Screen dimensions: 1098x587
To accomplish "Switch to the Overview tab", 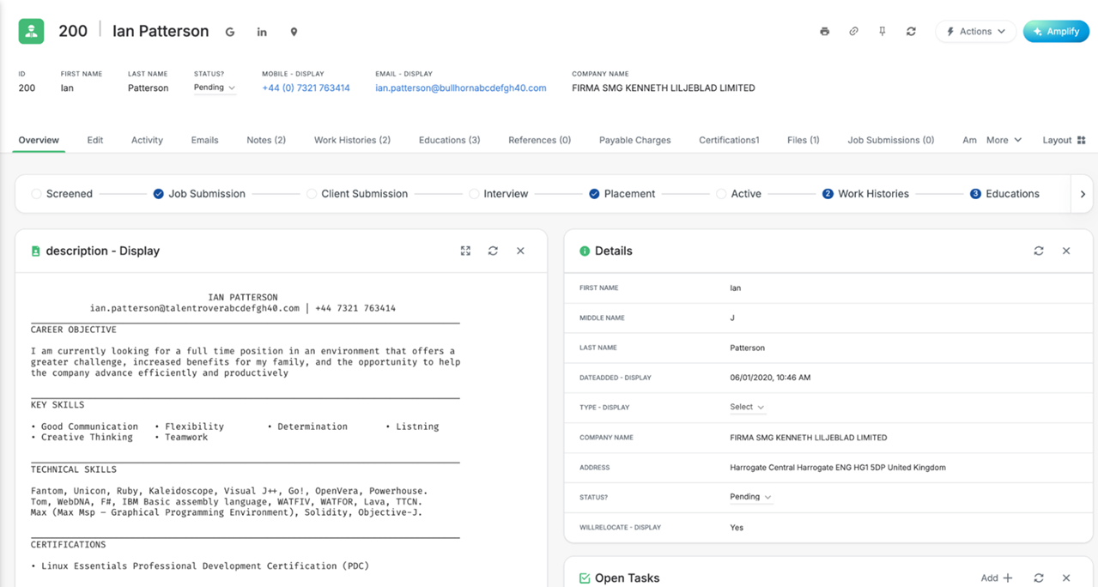I will click(39, 140).
